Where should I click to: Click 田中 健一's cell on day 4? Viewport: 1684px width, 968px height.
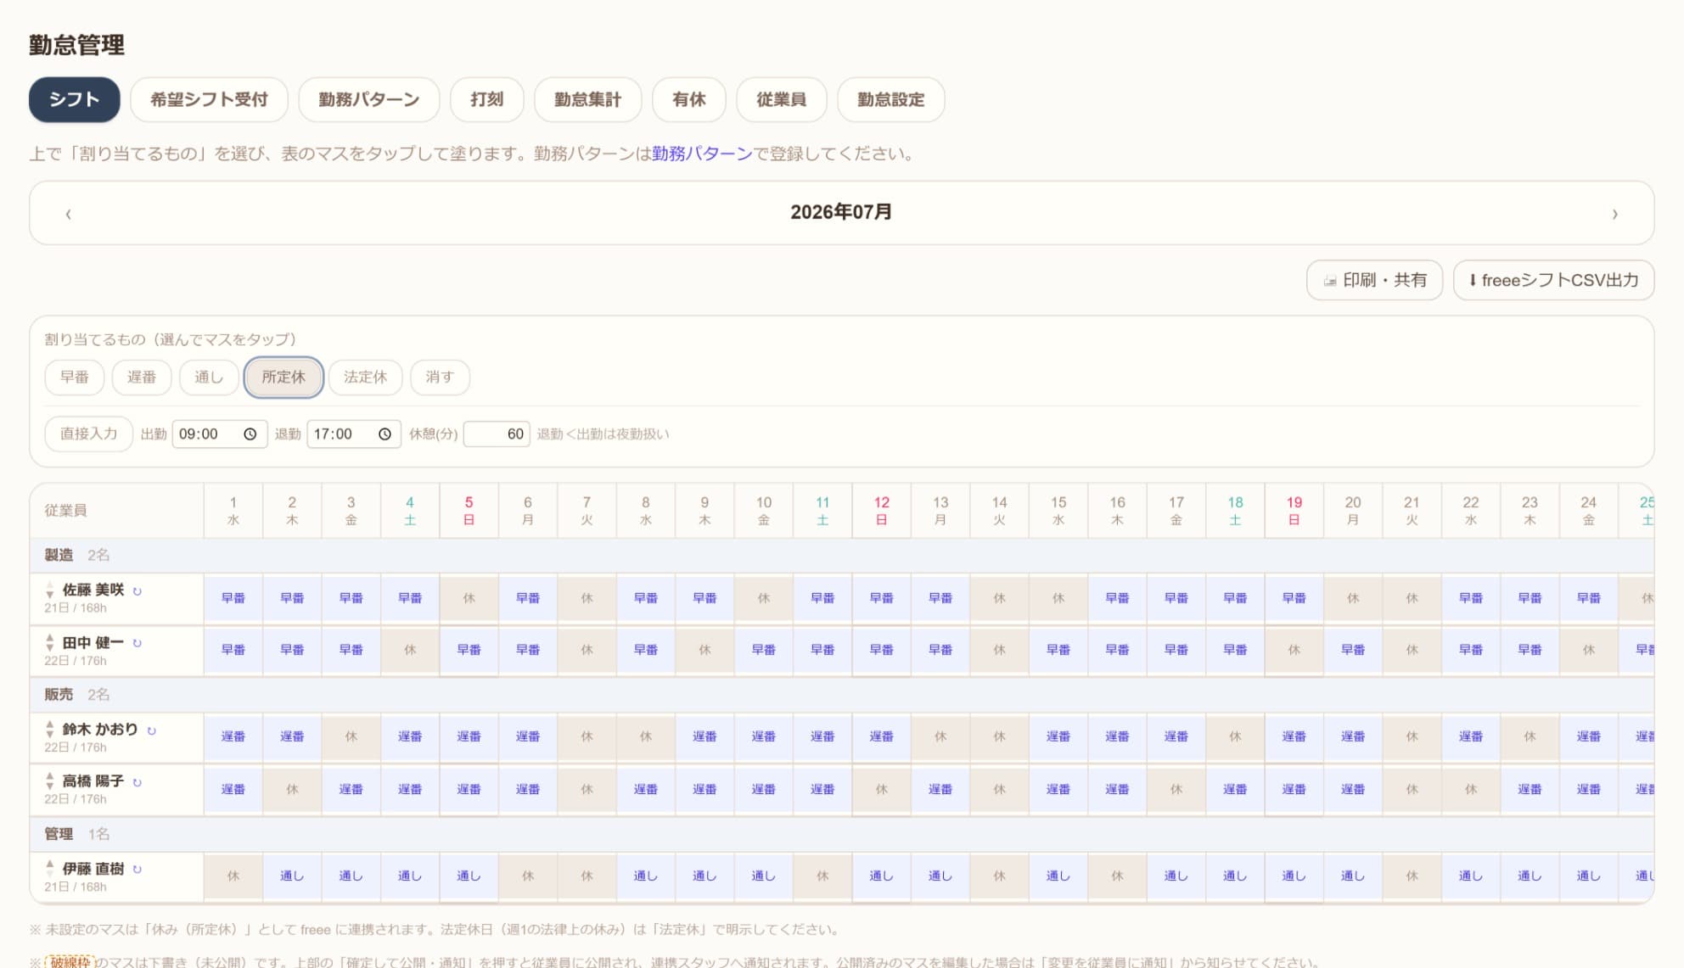tap(410, 650)
